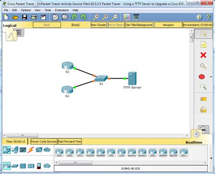This screenshot has height=174, width=215.
Task: Select the Add Complex PDU open envelope
Action: point(203,110)
